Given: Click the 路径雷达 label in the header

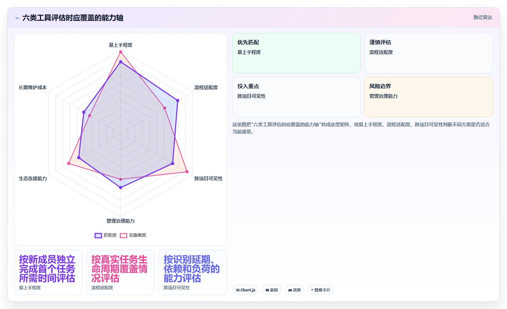Looking at the screenshot, I should (x=483, y=17).
